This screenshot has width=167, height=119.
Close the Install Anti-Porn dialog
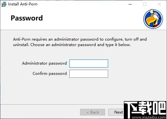[x=159, y=4]
